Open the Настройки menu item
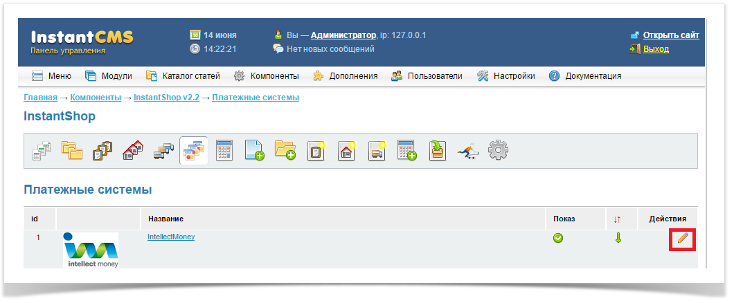This screenshot has height=303, width=734. click(506, 76)
